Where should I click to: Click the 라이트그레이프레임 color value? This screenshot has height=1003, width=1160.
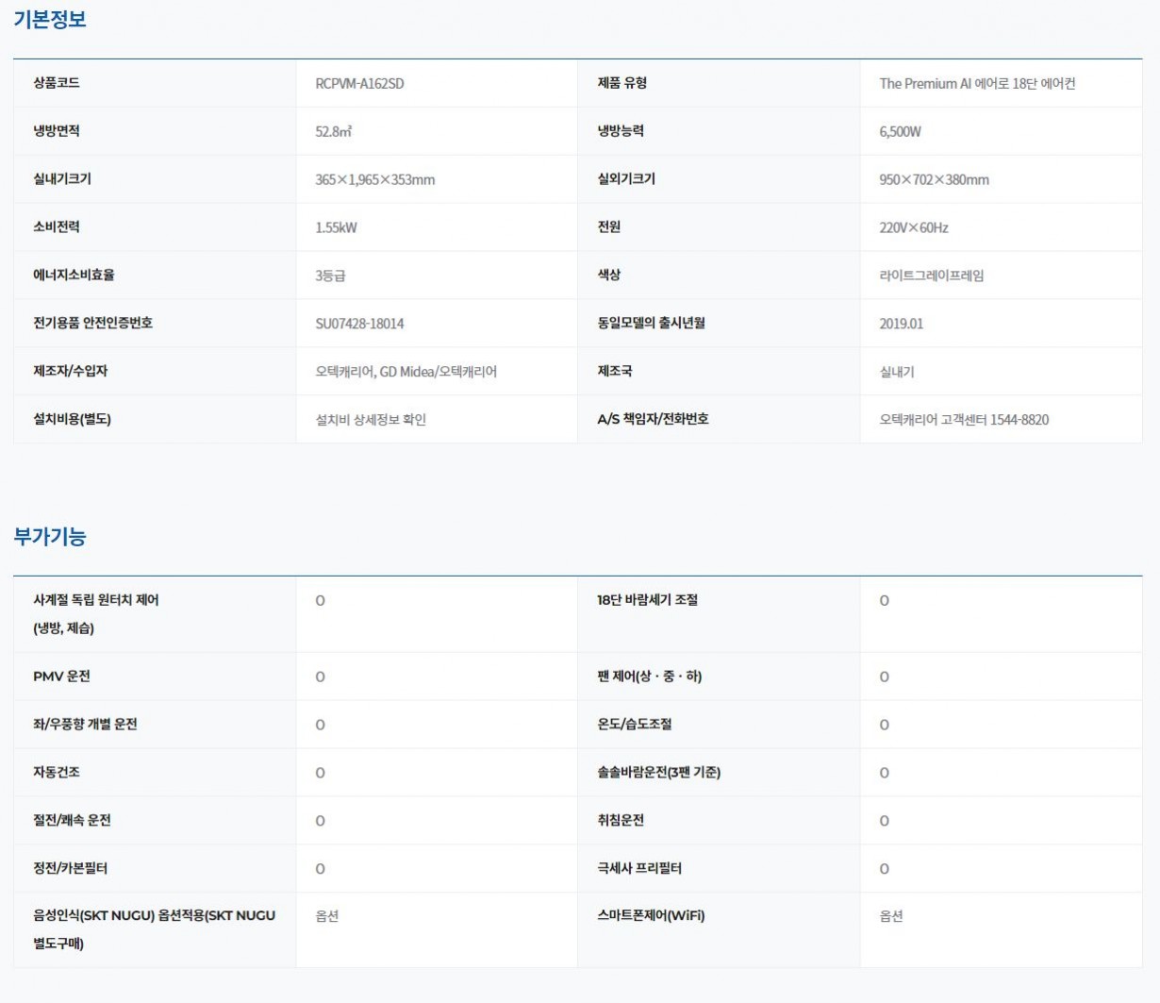[931, 276]
